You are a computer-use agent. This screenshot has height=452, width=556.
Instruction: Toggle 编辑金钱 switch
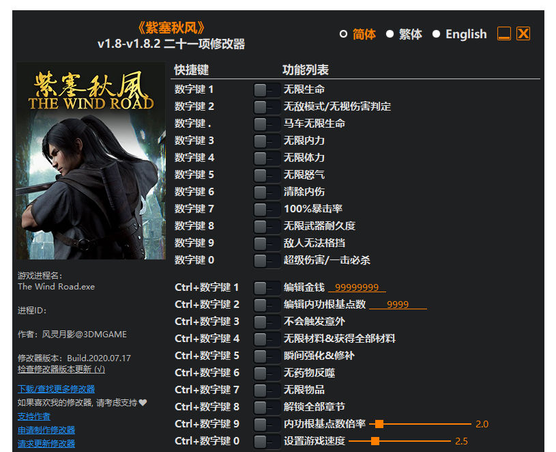click(x=267, y=287)
